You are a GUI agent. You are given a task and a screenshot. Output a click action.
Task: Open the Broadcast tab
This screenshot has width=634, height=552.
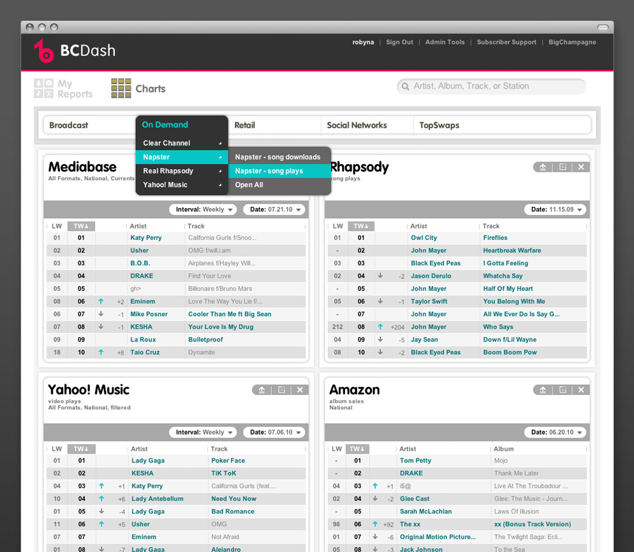(x=69, y=125)
